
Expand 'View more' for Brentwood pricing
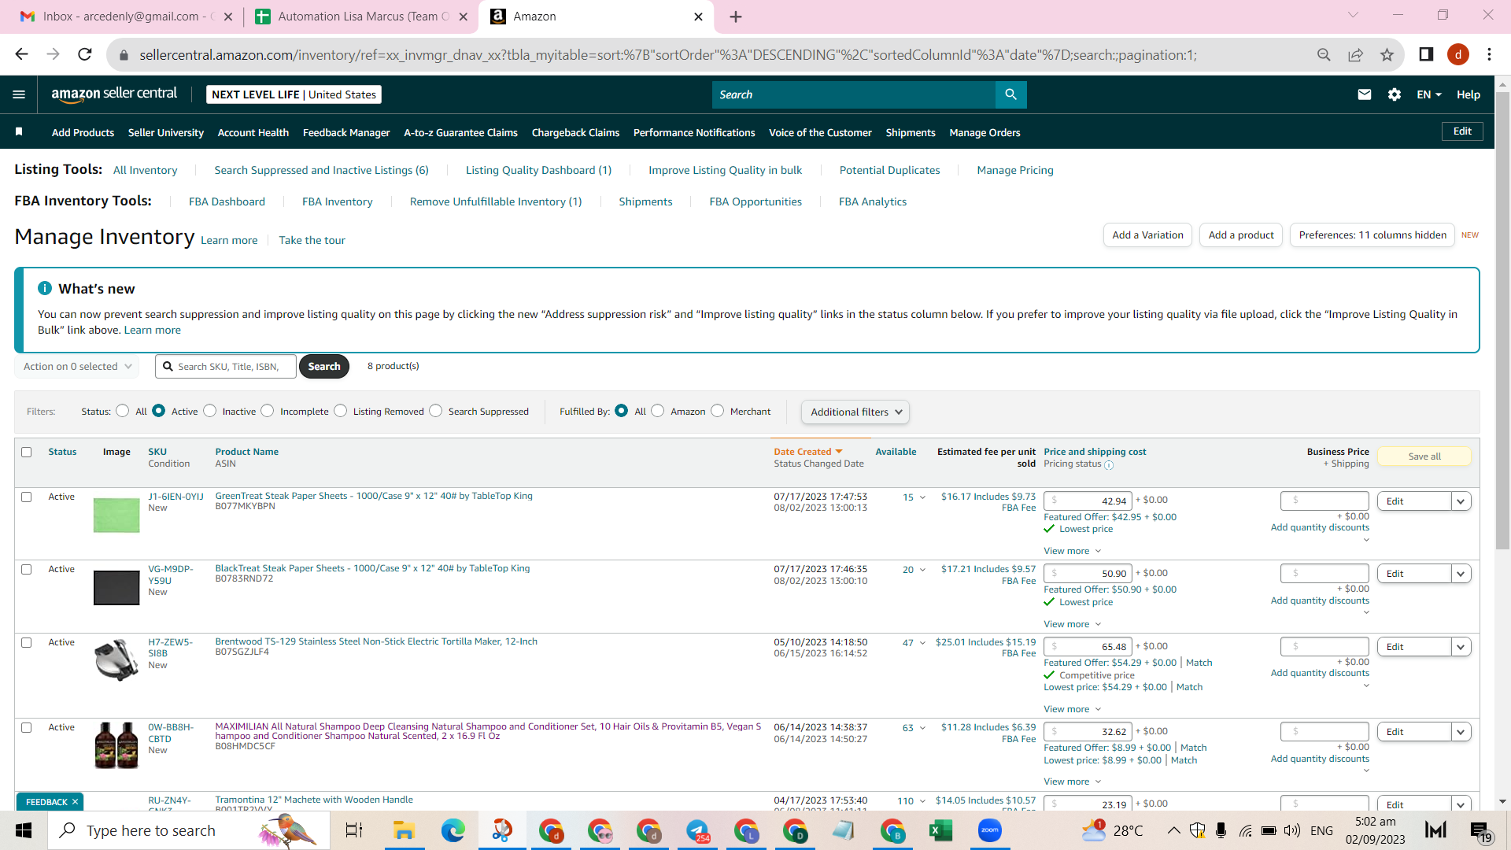tap(1072, 709)
